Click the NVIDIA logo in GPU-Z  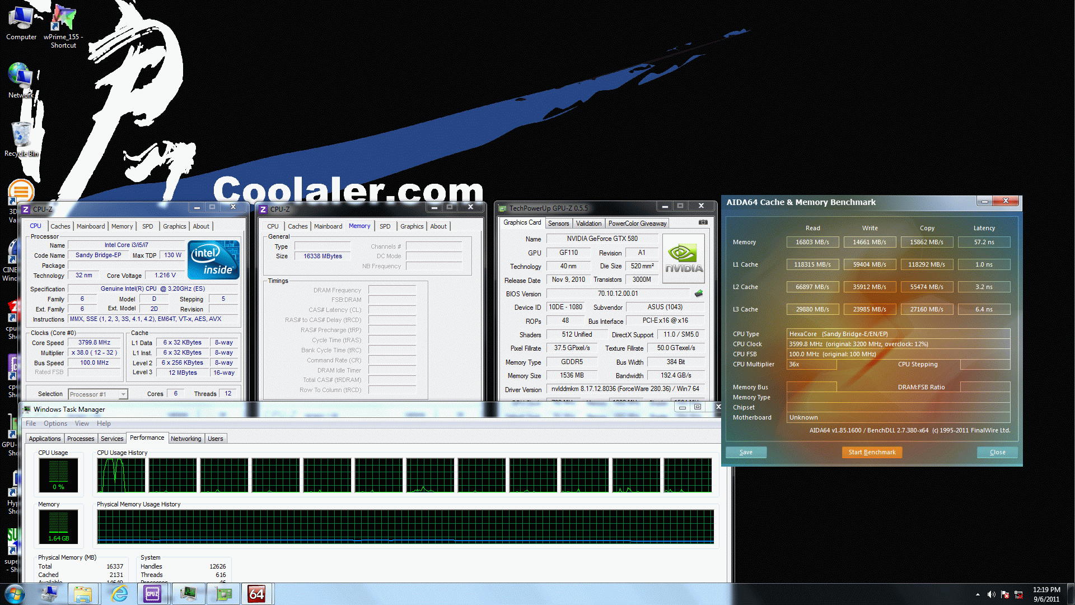click(683, 258)
